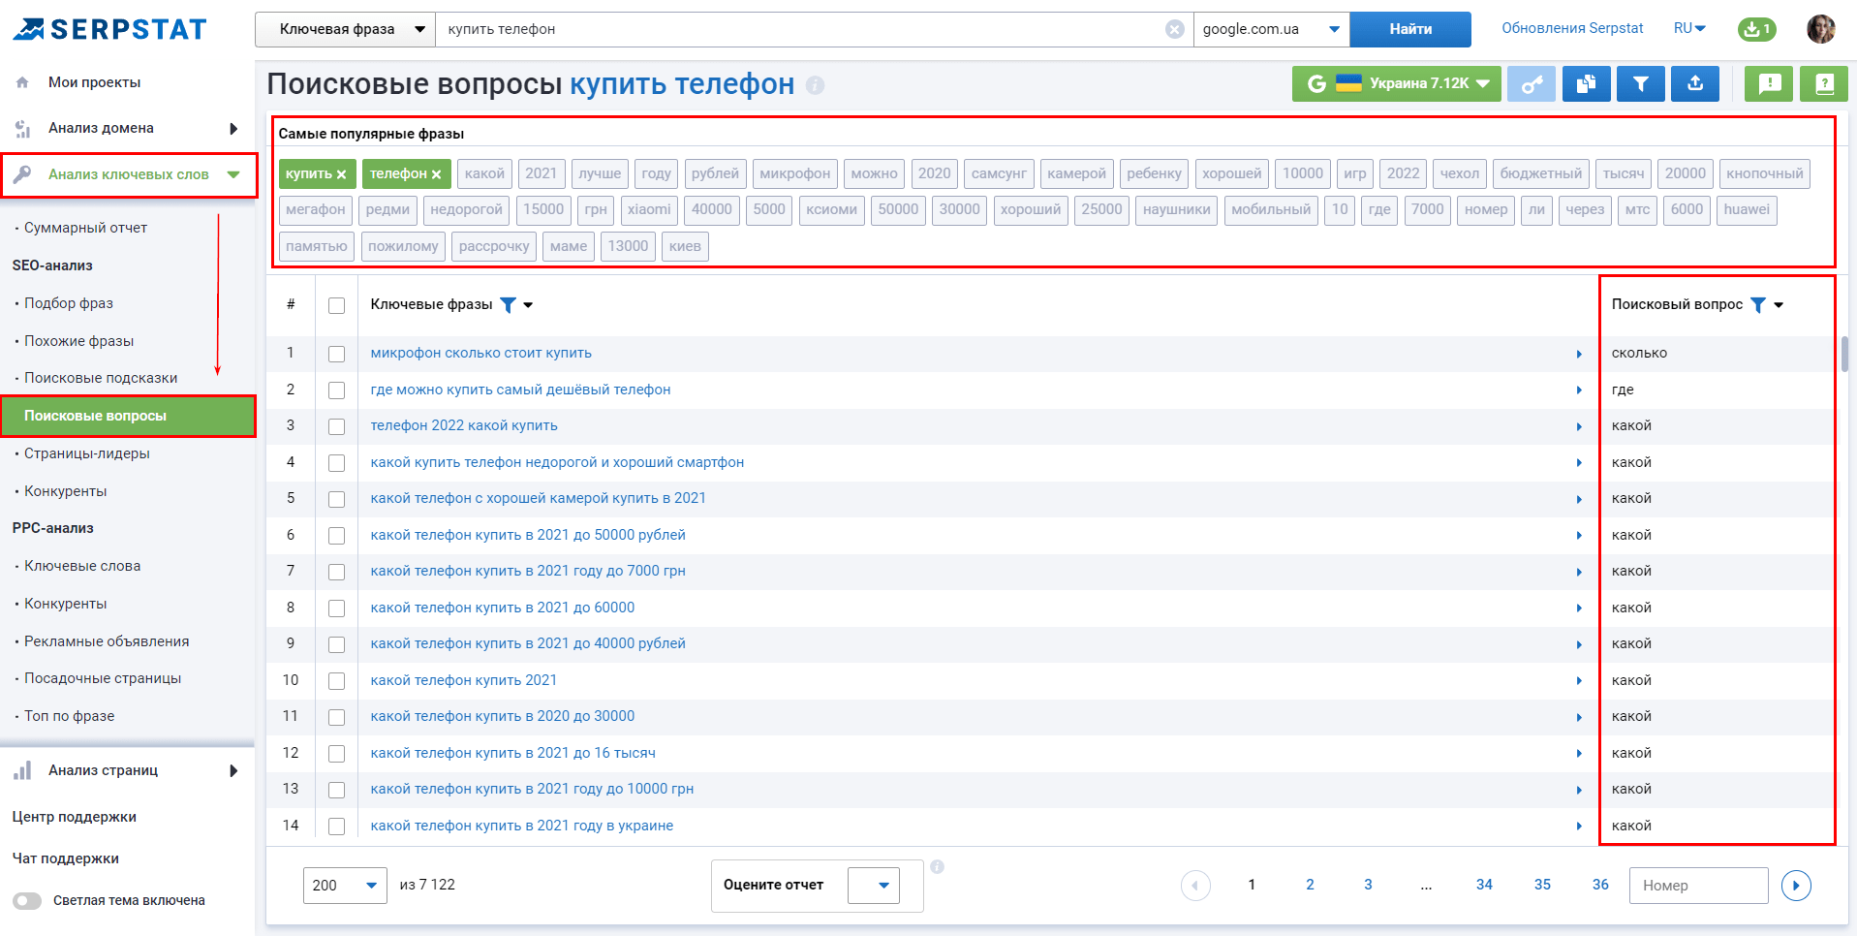
Task: Click the key icon button in the toolbar
Action: (x=1532, y=84)
